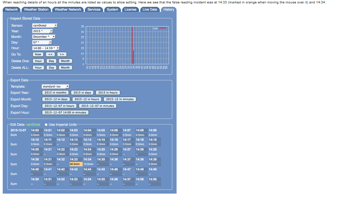Click the 0.0mm value under 14:24

pos(87,154)
